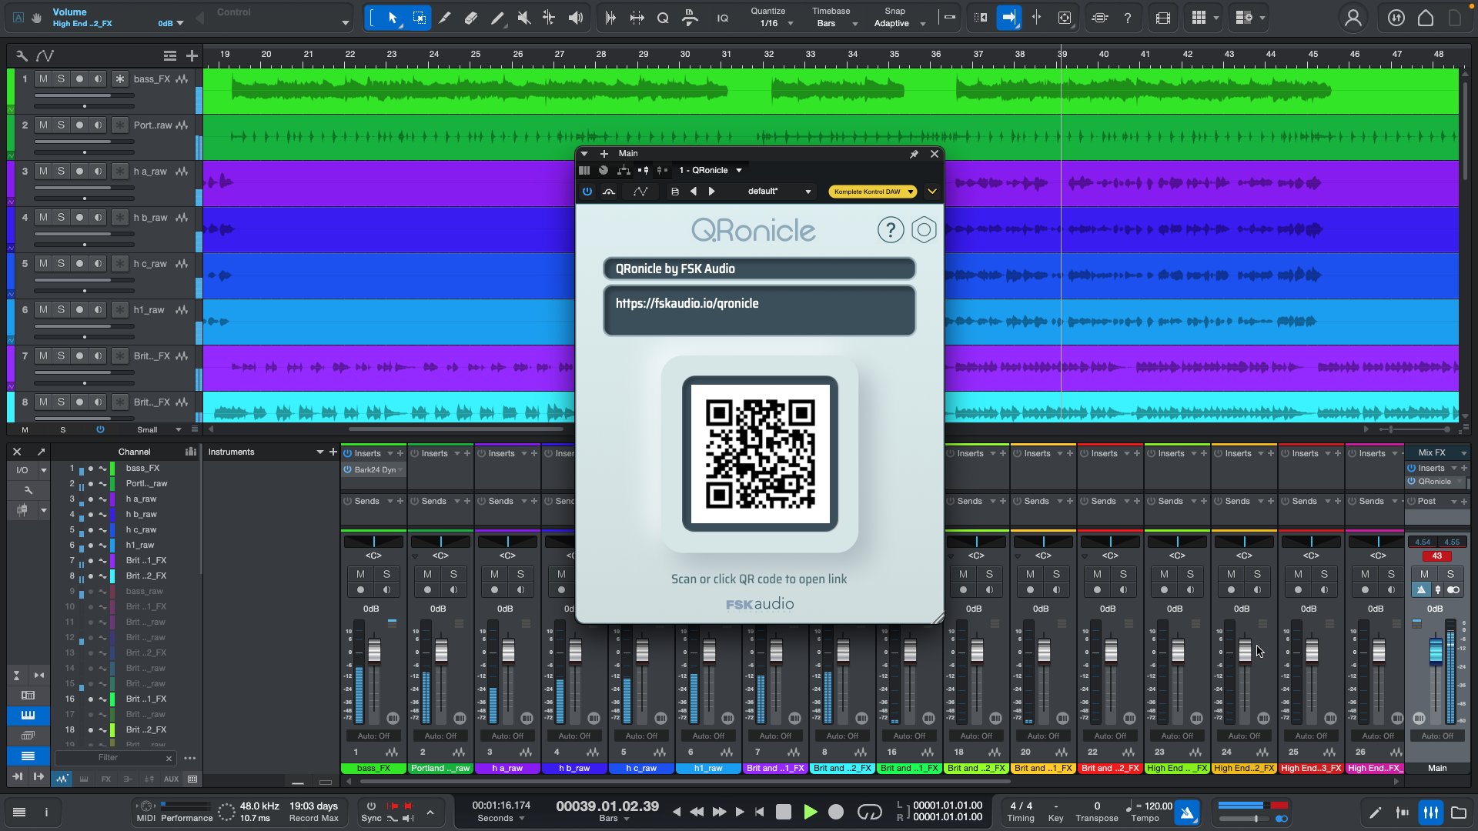Viewport: 1478px width, 831px height.
Task: Toggle the QRonicle plugin power/bypass button
Action: 587,192
